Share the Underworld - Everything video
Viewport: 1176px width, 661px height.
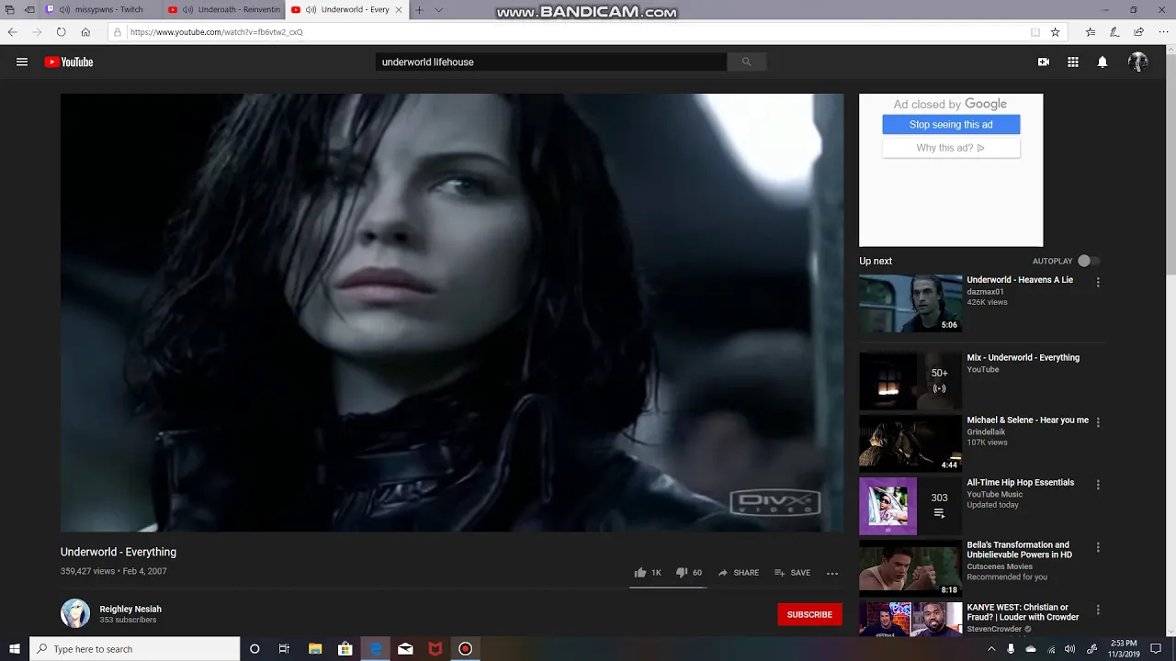[739, 573]
